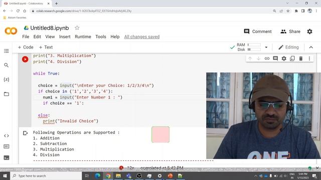Open Microsoft Edge from taskbar
Viewport: 321px width, 180px height.
tap(98, 175)
